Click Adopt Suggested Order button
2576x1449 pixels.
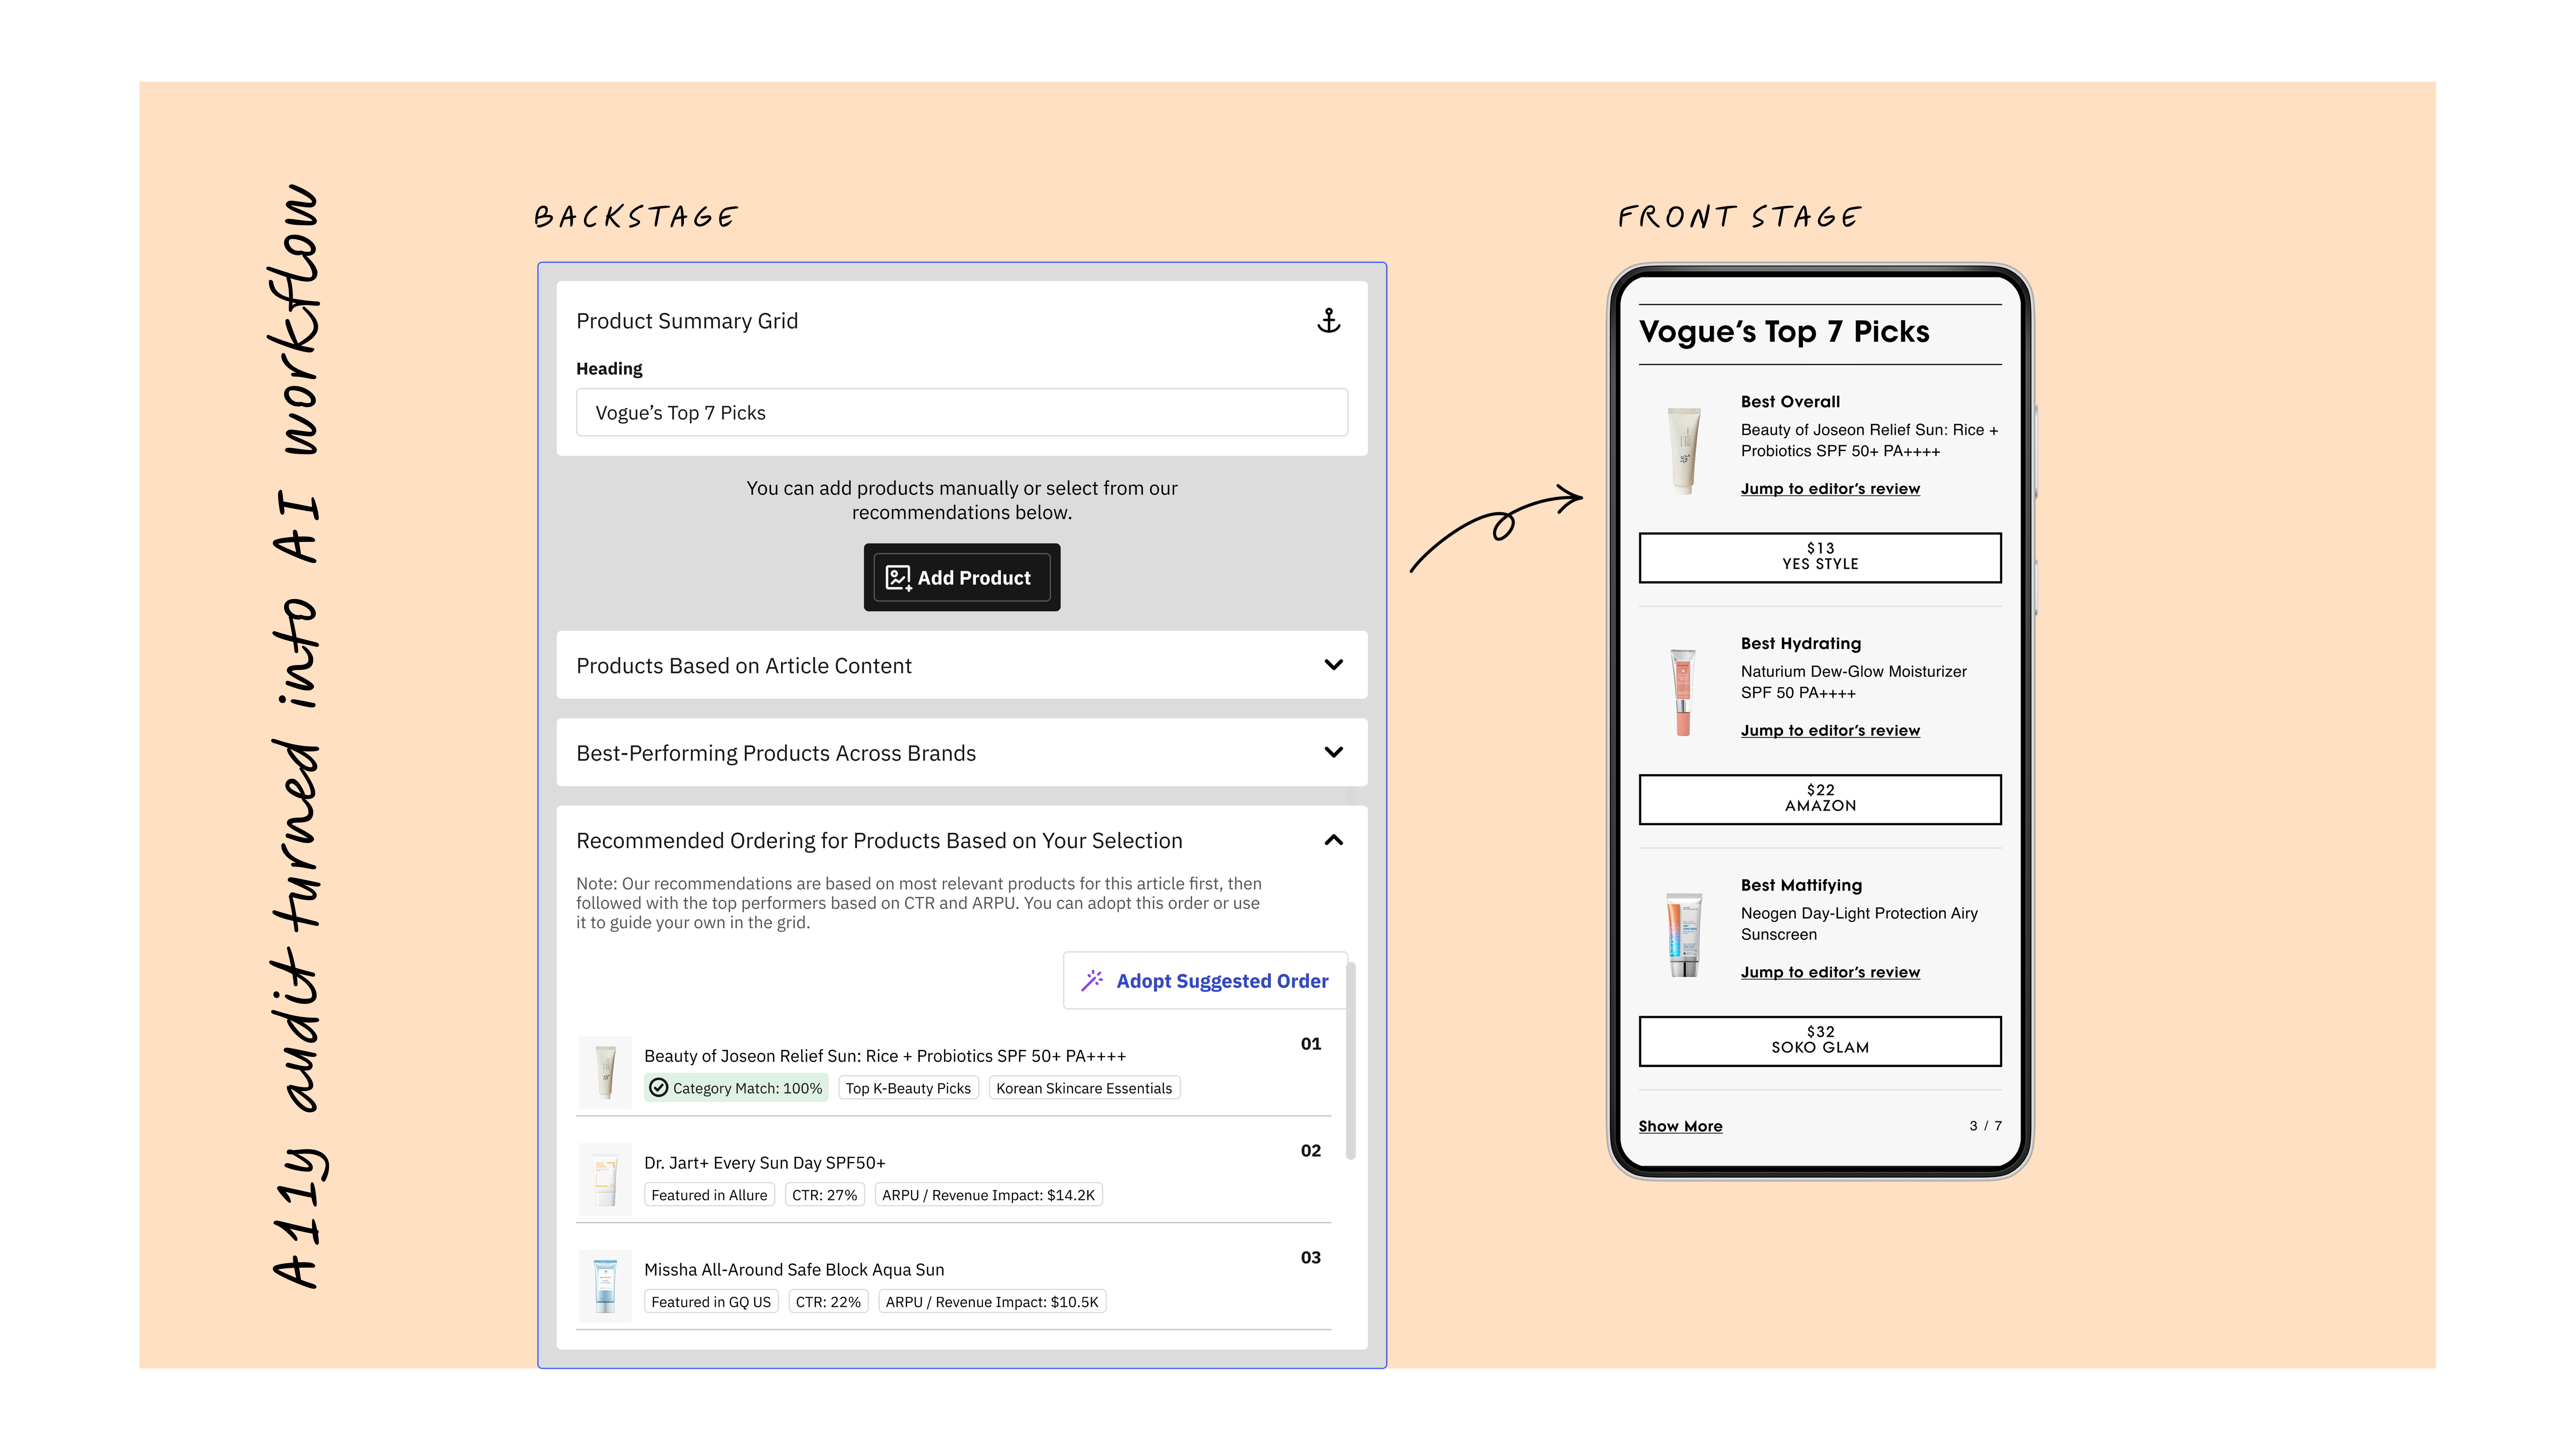click(1205, 981)
